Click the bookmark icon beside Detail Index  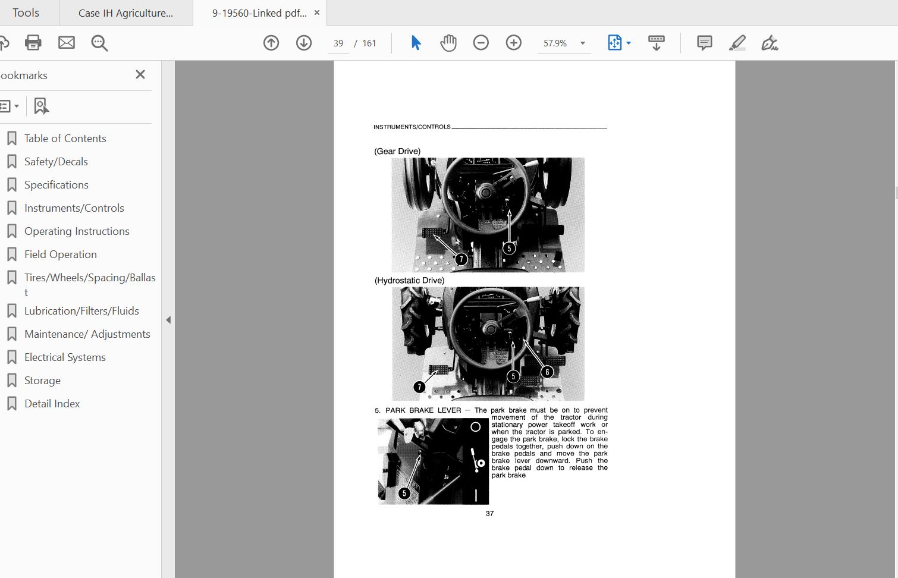point(11,404)
